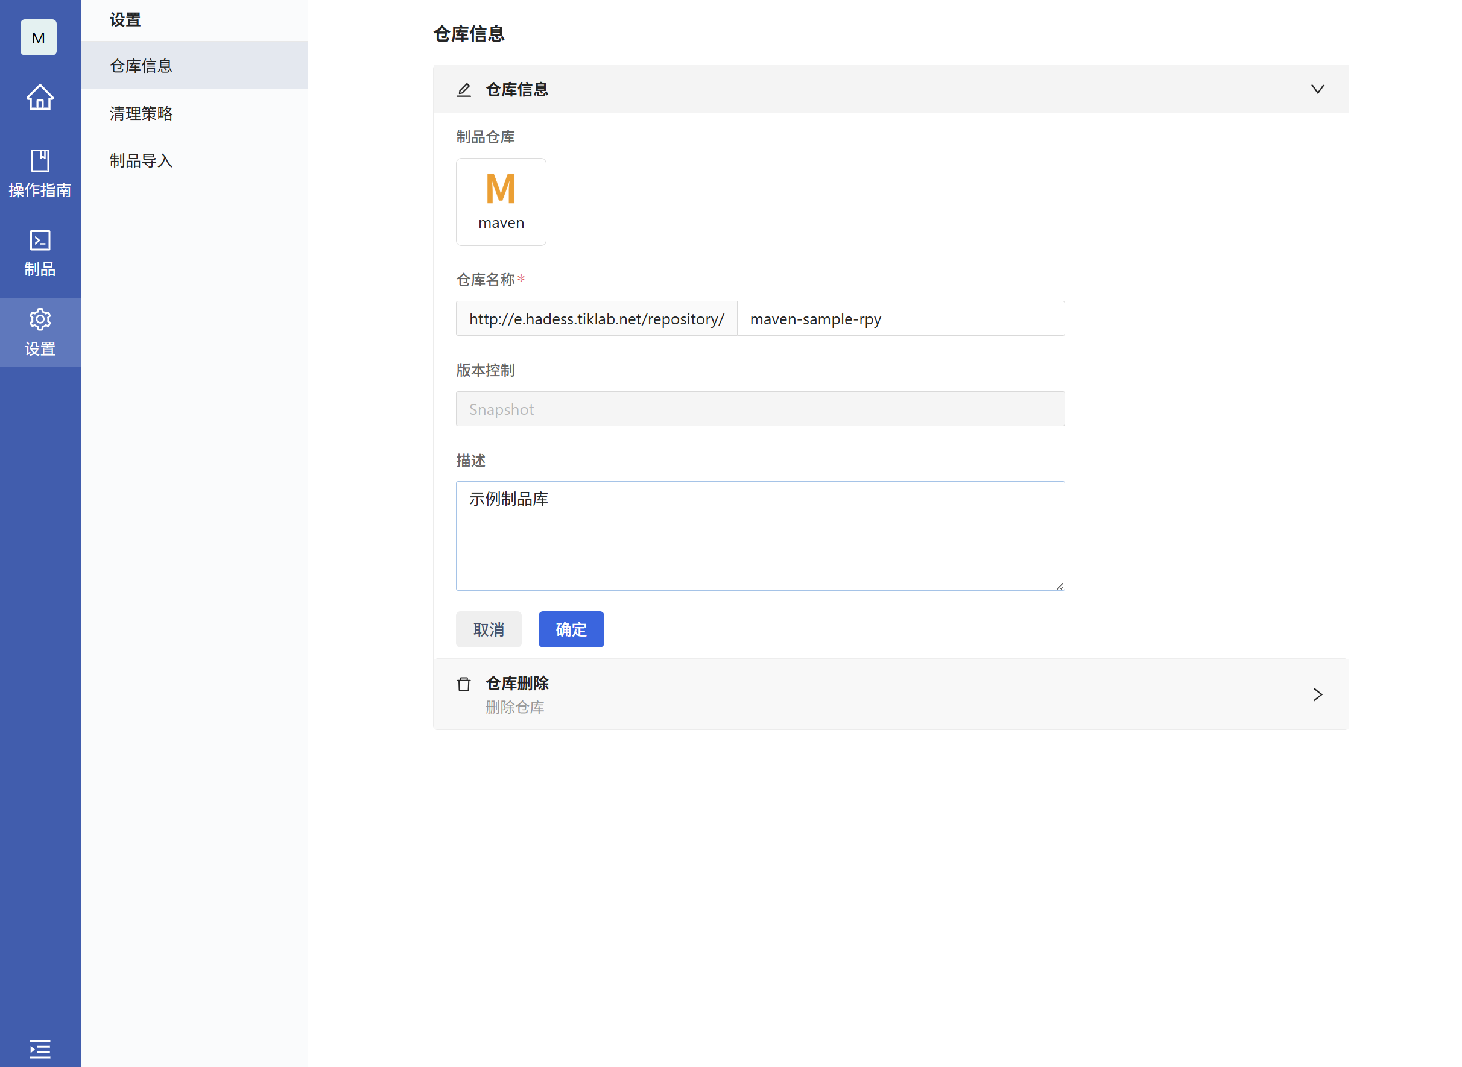
Task: Click the pencil edit icon beside 仓库信息
Action: [x=464, y=90]
